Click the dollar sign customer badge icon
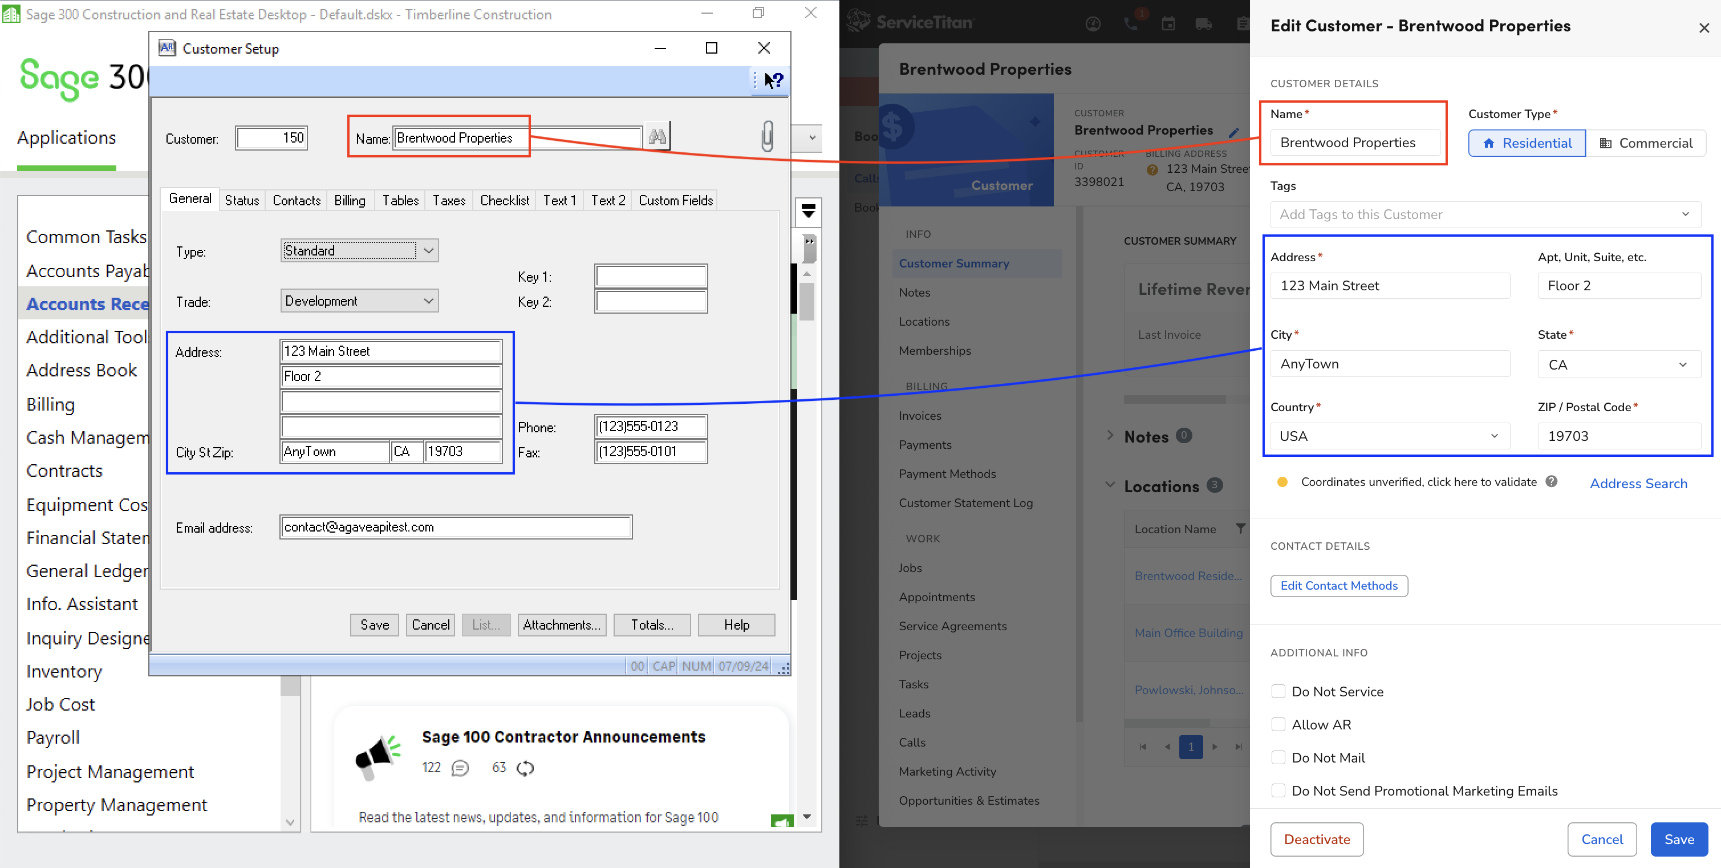Image resolution: width=1721 pixels, height=868 pixels. point(892,126)
